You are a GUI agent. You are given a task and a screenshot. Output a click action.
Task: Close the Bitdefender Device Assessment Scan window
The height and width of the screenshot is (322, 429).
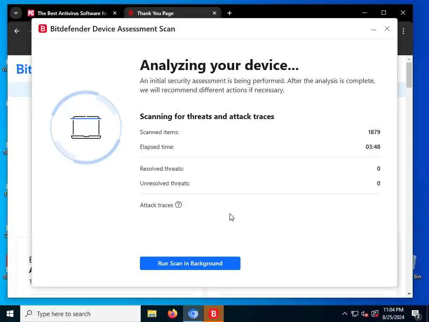coord(387,29)
